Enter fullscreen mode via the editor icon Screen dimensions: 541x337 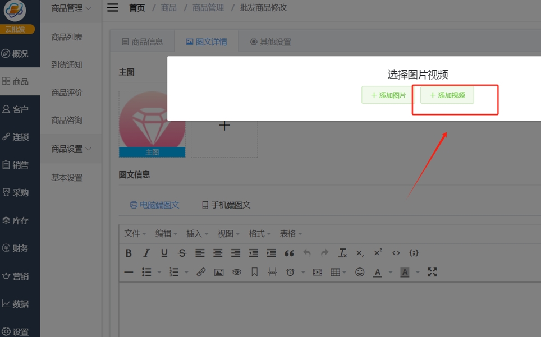point(432,272)
